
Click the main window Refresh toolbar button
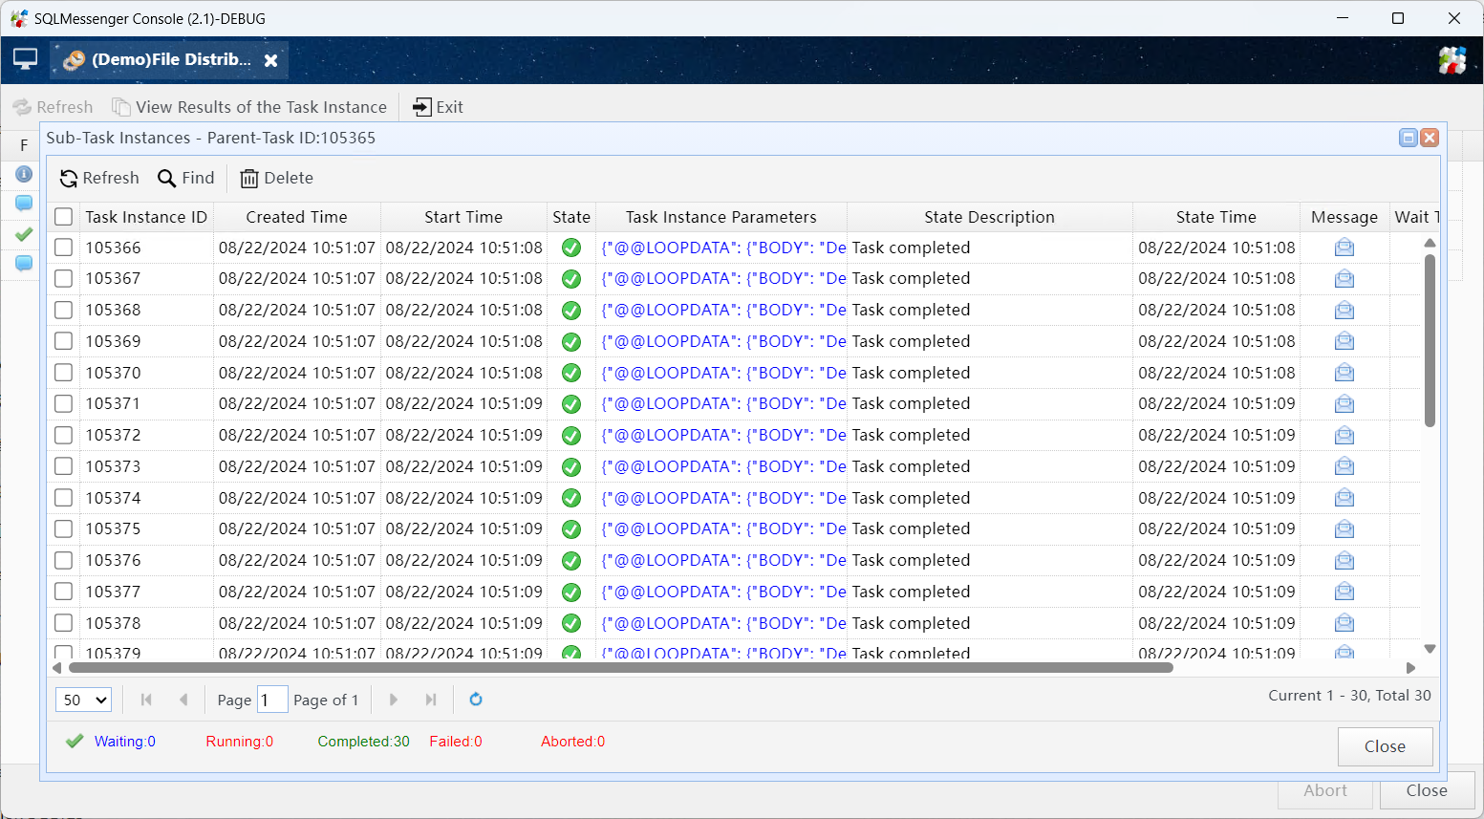pos(53,107)
